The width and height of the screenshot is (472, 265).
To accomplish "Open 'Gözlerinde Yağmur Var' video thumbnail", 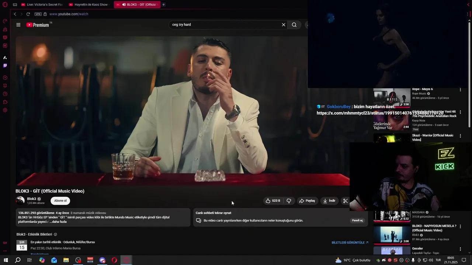I will (392, 120).
